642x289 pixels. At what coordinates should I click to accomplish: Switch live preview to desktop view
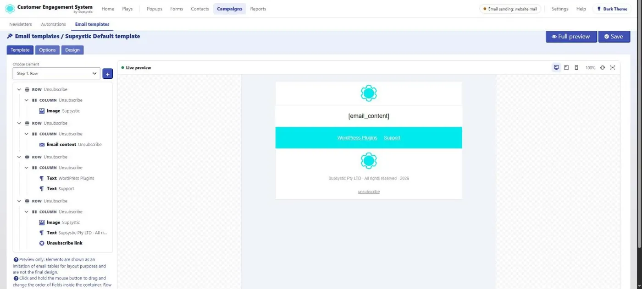pos(556,68)
